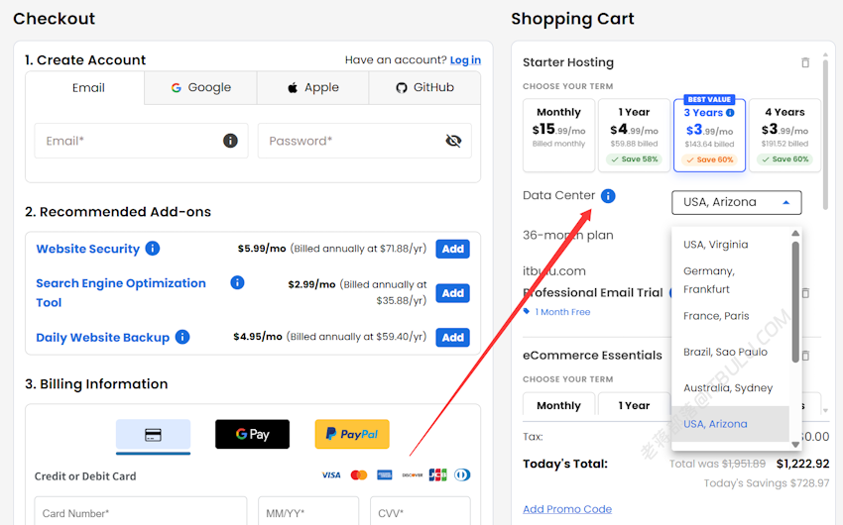Click the JCB card logo
843x525 pixels.
pyautogui.click(x=437, y=475)
